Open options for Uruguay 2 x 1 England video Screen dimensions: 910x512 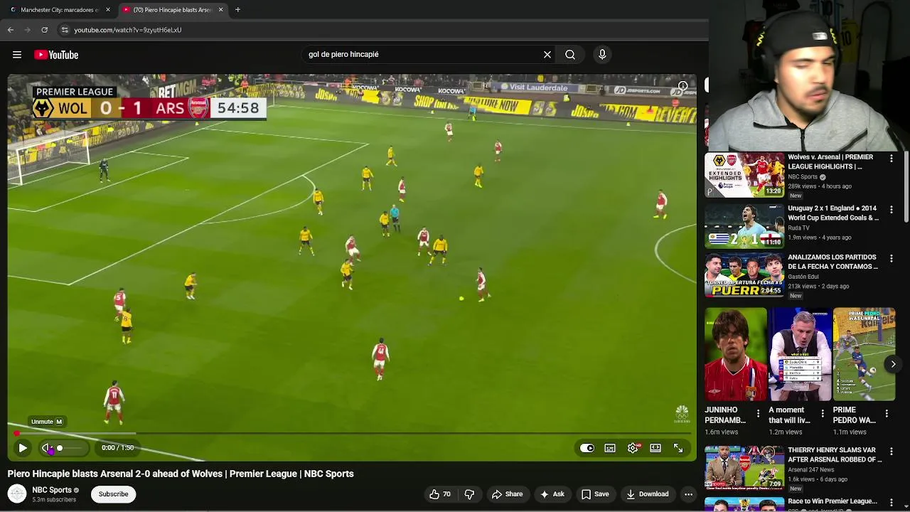click(x=892, y=210)
